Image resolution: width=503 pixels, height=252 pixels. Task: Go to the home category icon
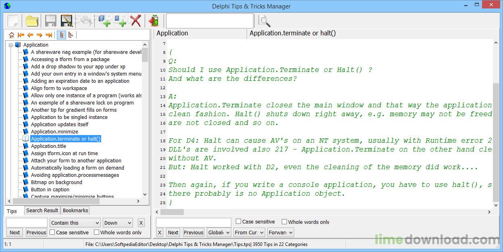11,35
